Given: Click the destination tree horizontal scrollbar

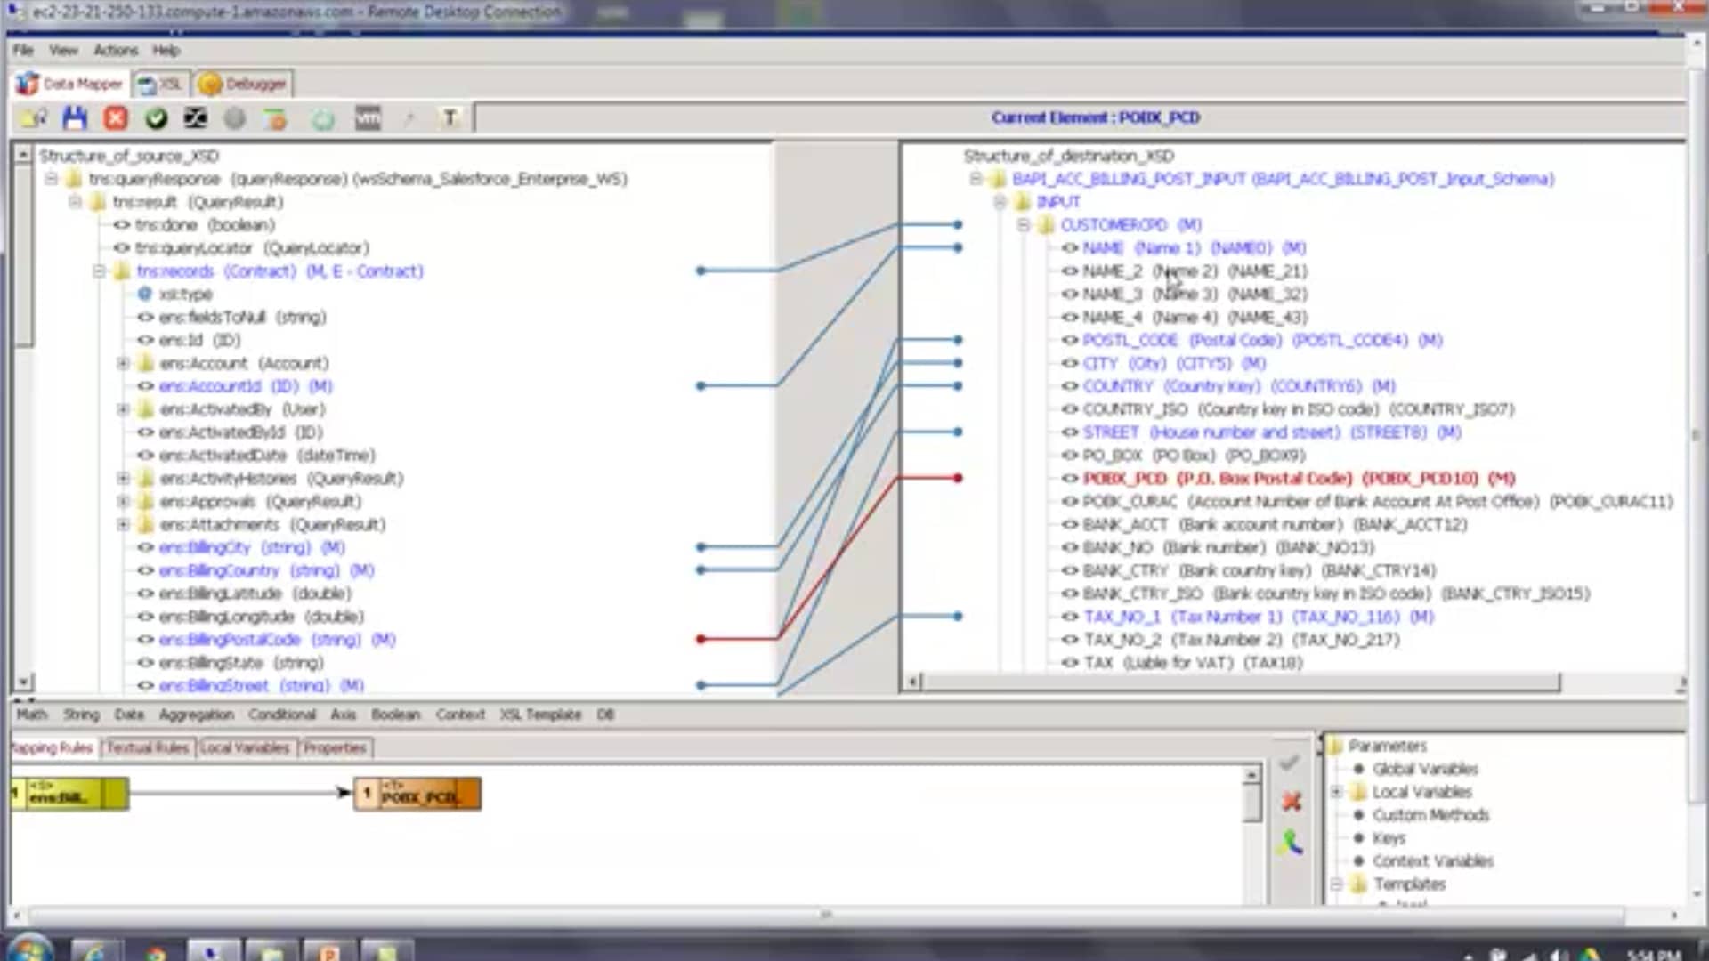Looking at the screenshot, I should (1239, 682).
